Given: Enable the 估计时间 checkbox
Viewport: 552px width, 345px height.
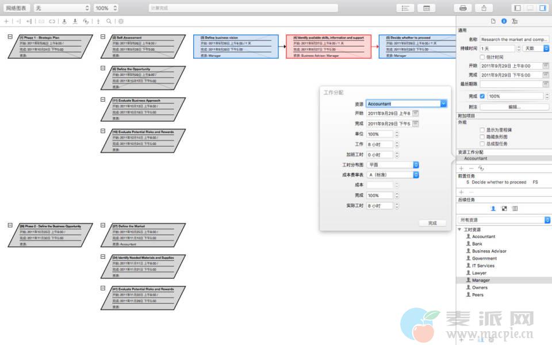Looking at the screenshot, I should pos(482,57).
